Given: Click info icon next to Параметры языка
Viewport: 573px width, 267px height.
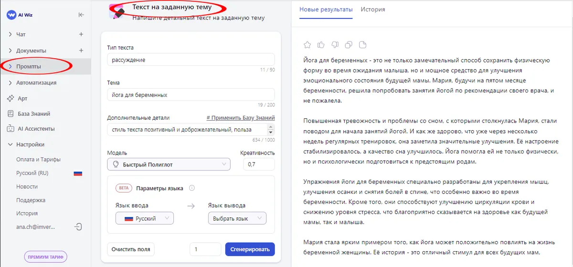Looking at the screenshot, I should tap(192, 188).
